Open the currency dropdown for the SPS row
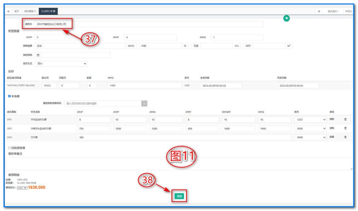Screen dimensions: 358x211 point(310,119)
